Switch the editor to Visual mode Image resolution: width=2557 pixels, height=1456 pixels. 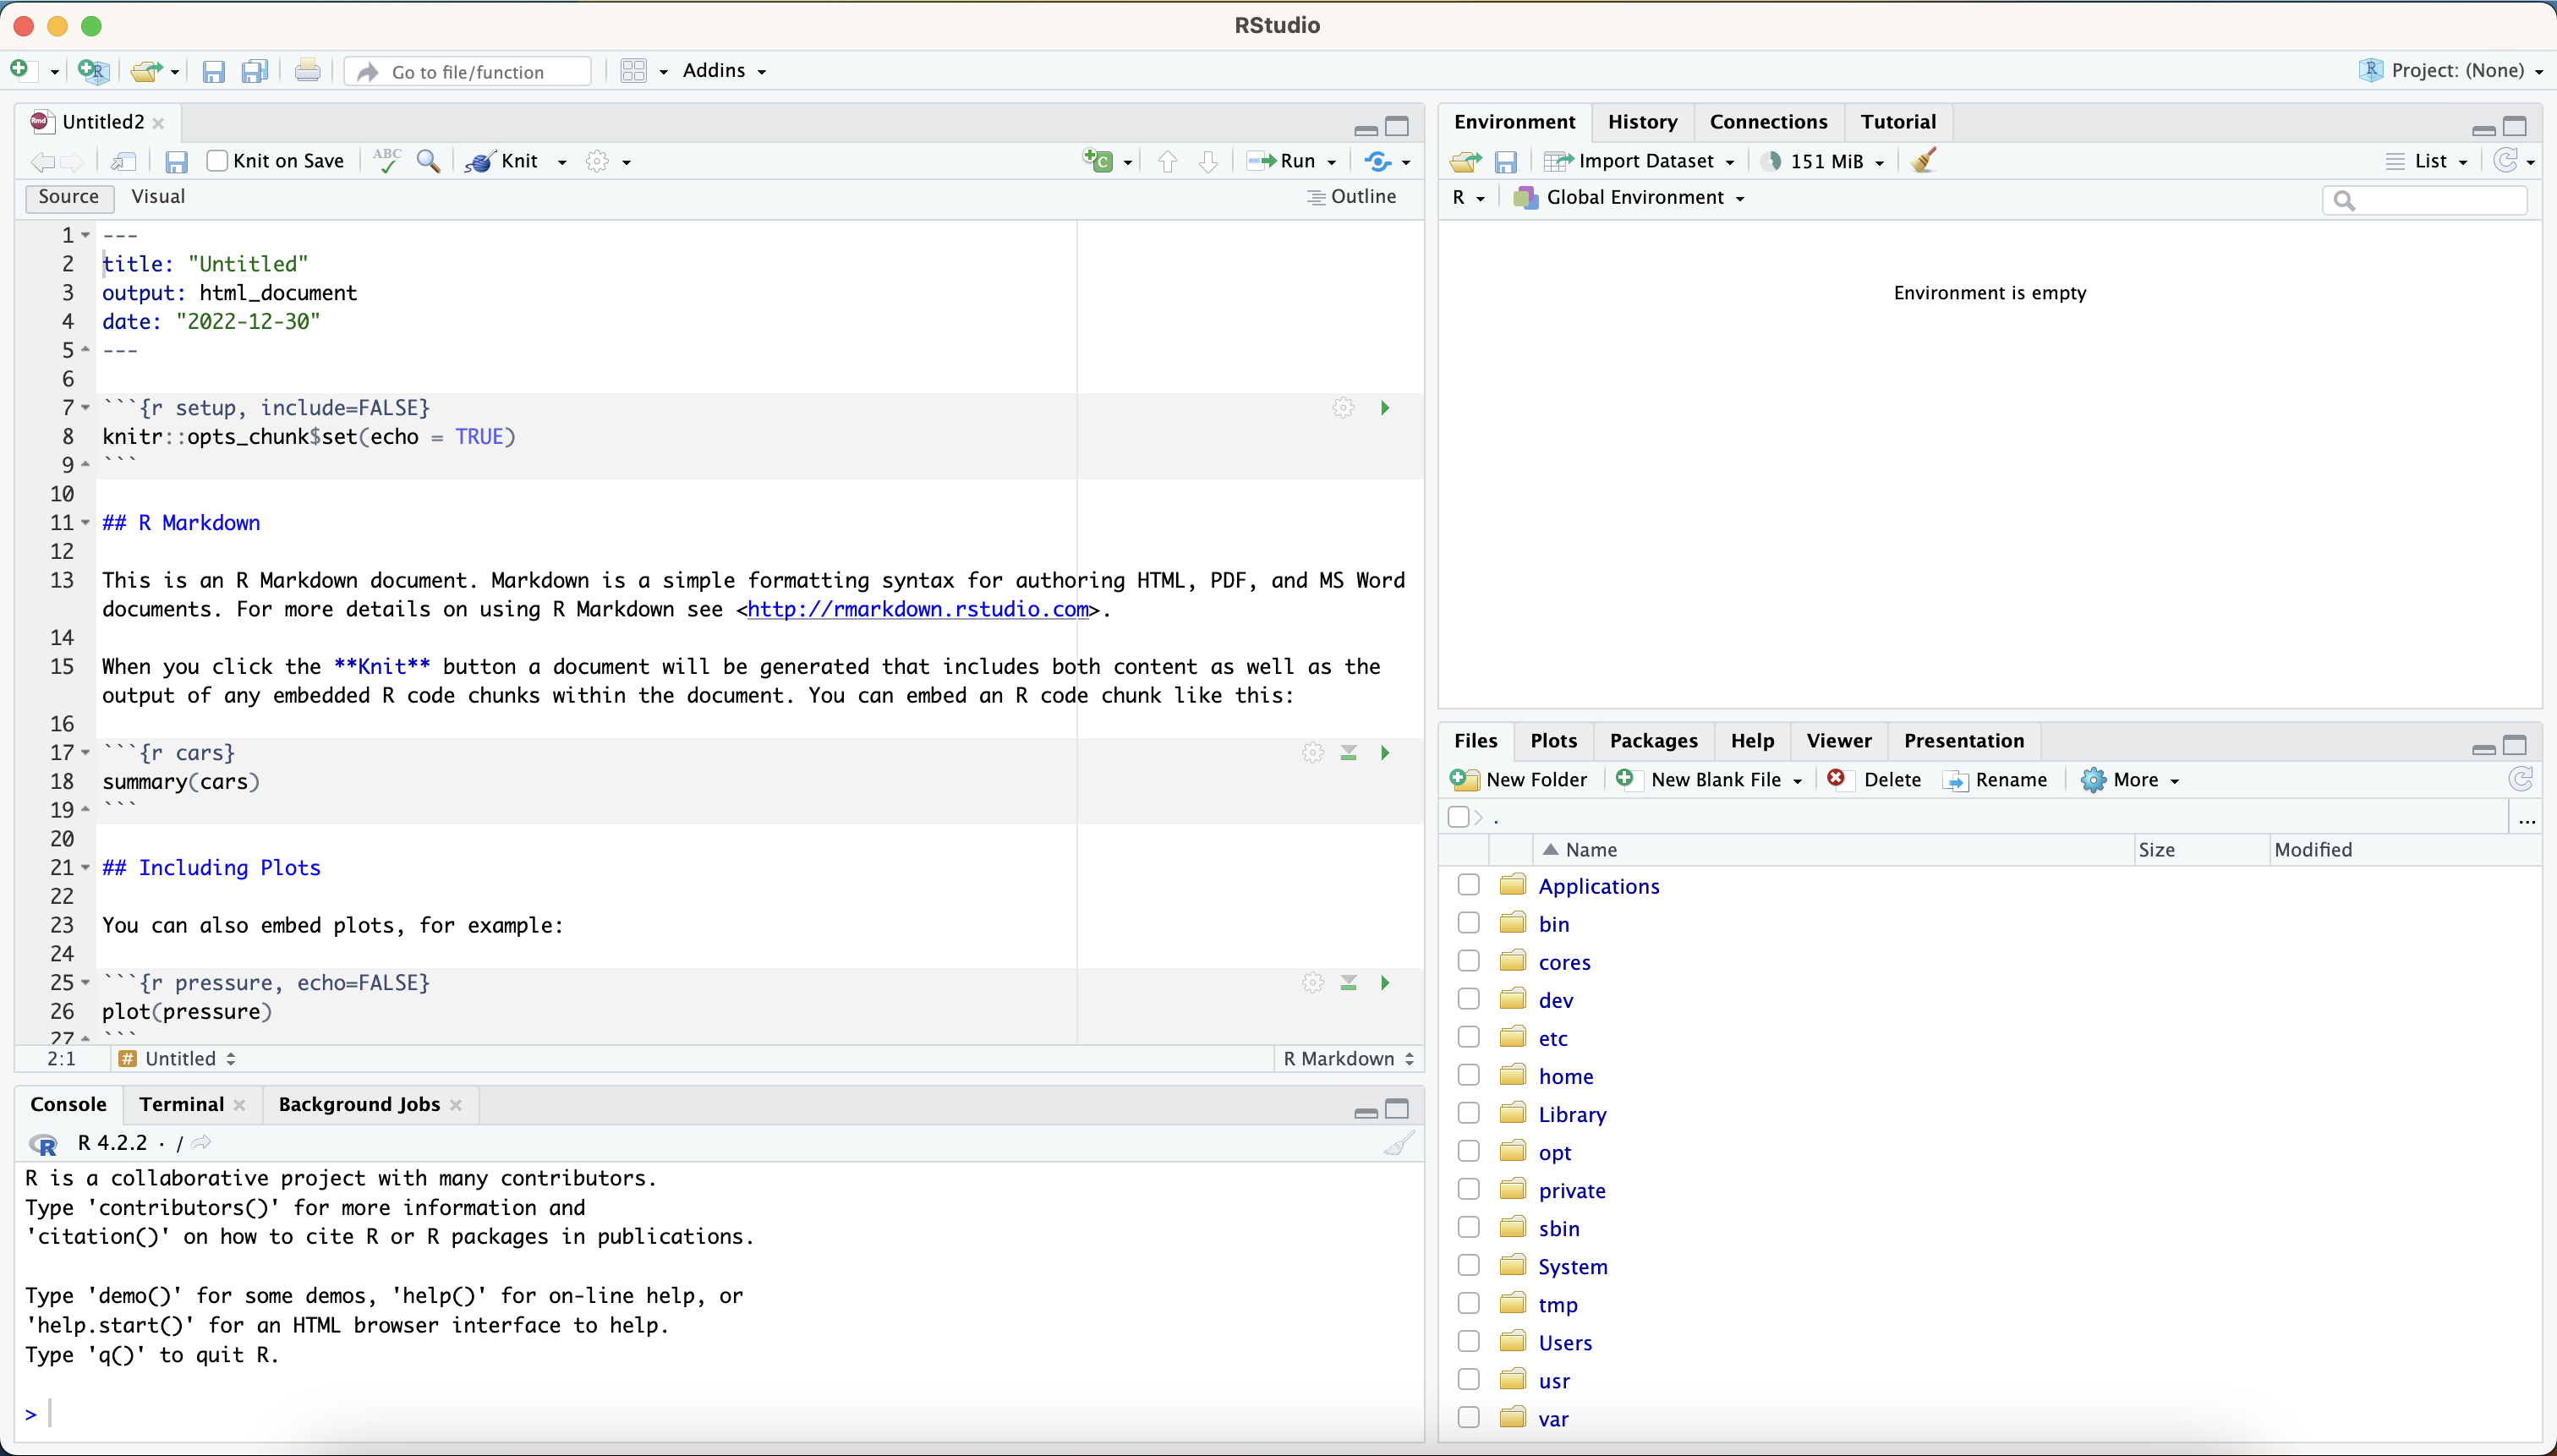click(158, 197)
